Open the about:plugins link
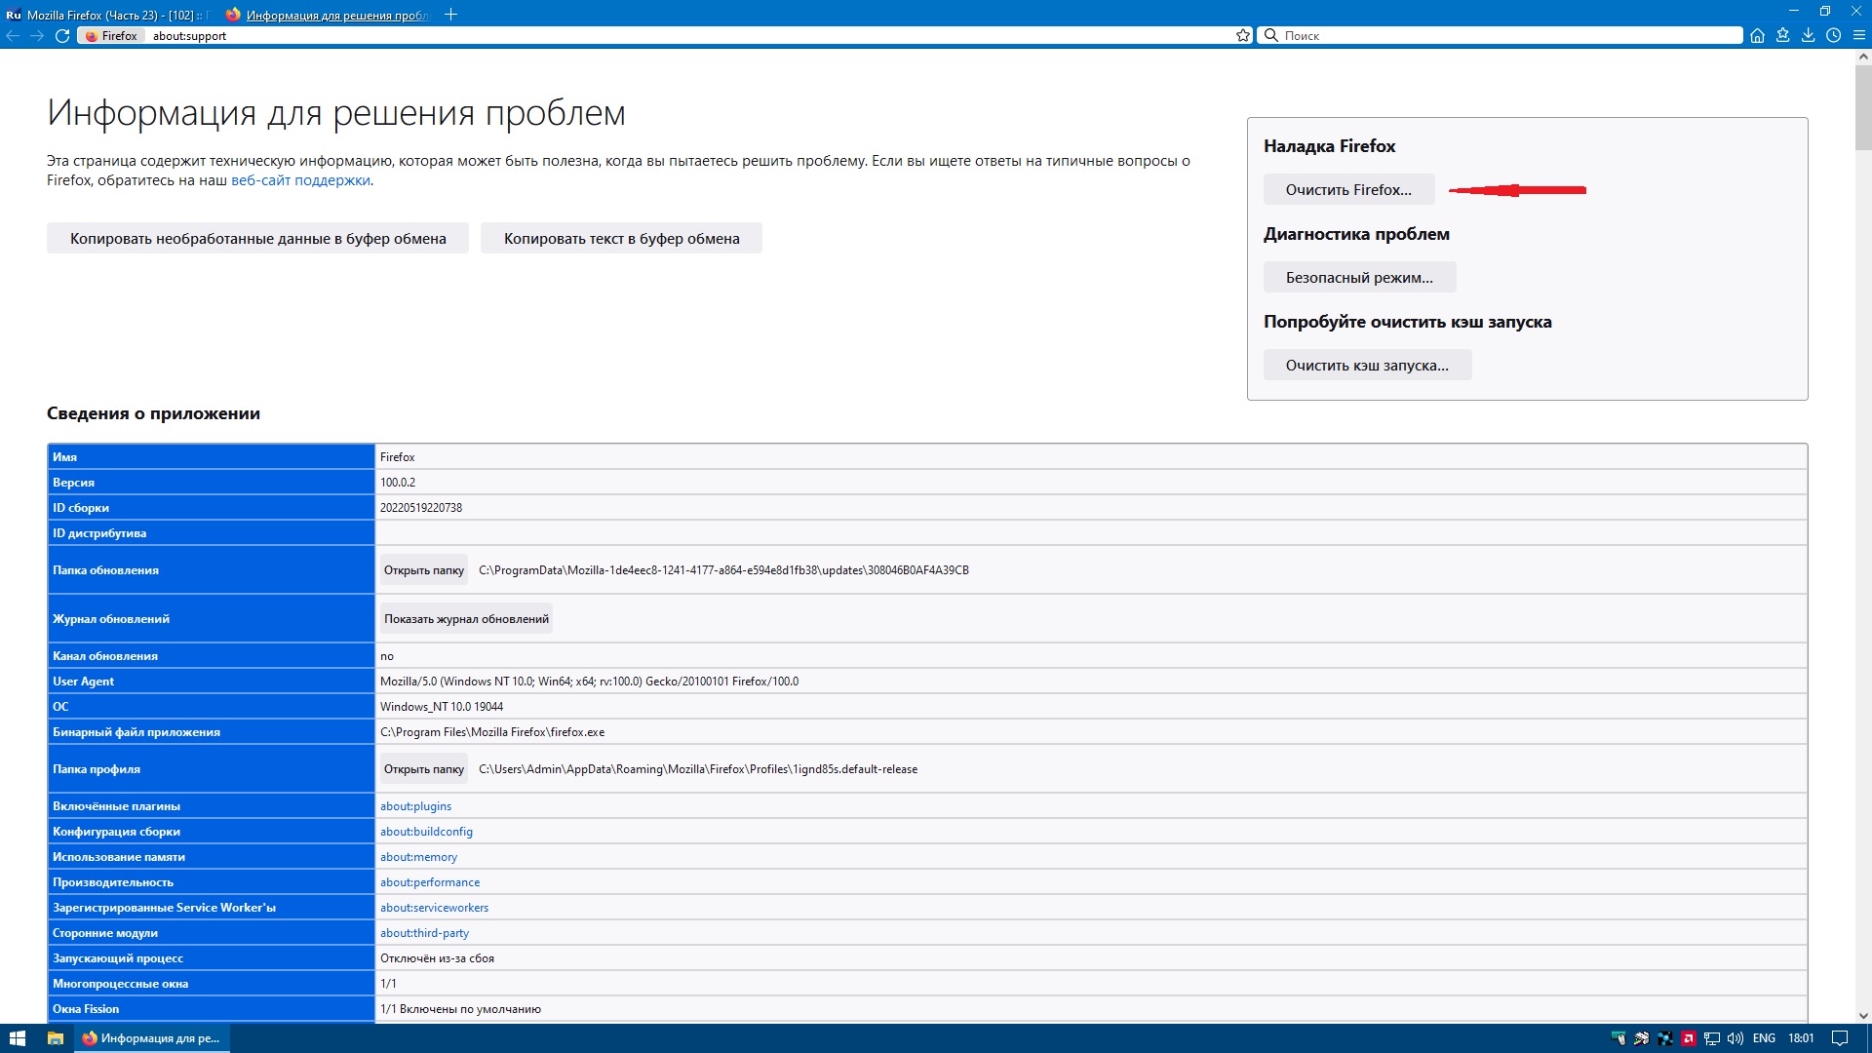 pos(415,806)
